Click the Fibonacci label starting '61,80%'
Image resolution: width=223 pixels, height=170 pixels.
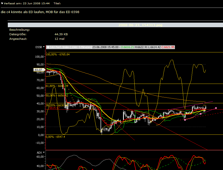tap(57, 86)
